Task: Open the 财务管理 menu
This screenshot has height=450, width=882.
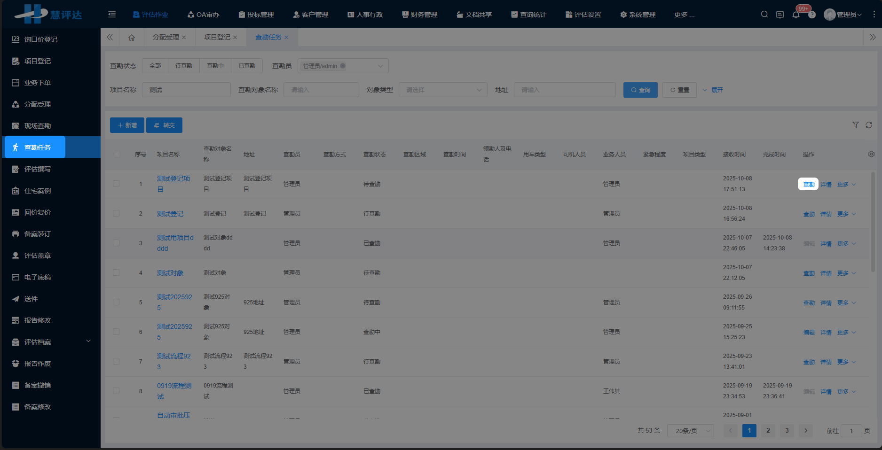Action: [x=419, y=14]
